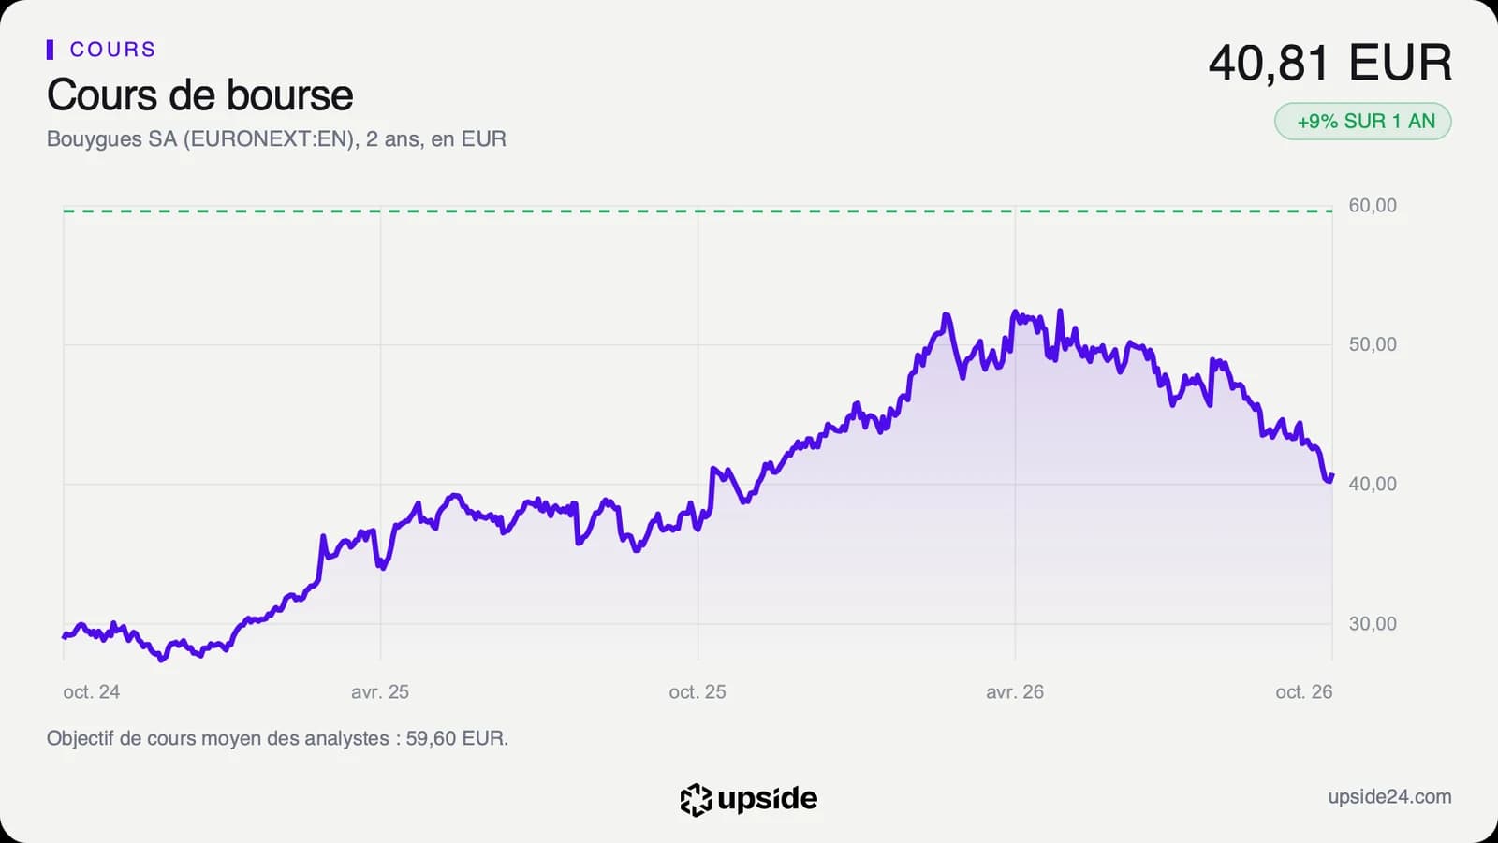Select the oct. 26 axis label
The image size is (1498, 843).
click(x=1304, y=692)
